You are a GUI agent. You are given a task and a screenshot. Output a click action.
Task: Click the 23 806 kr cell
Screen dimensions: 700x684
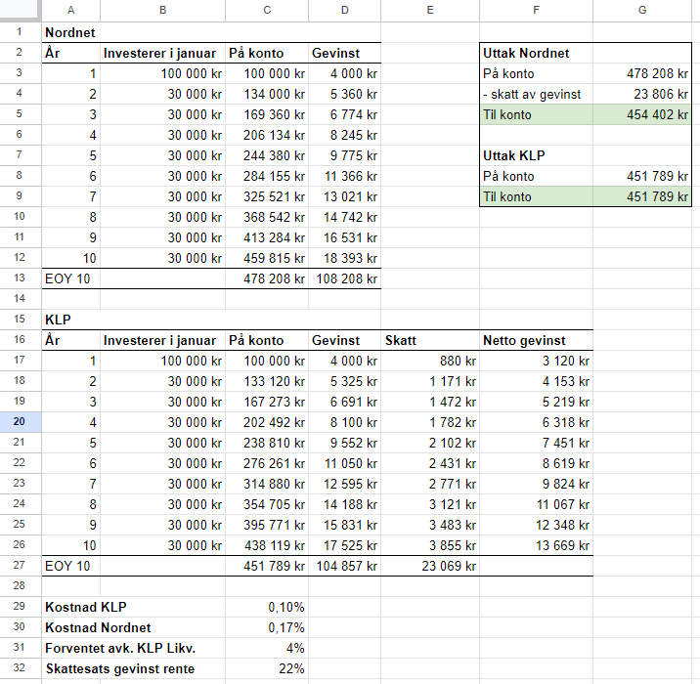coord(642,94)
